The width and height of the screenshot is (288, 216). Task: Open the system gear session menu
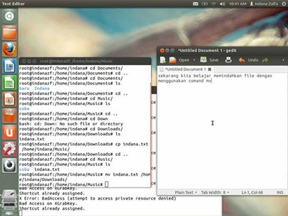click(284, 4)
